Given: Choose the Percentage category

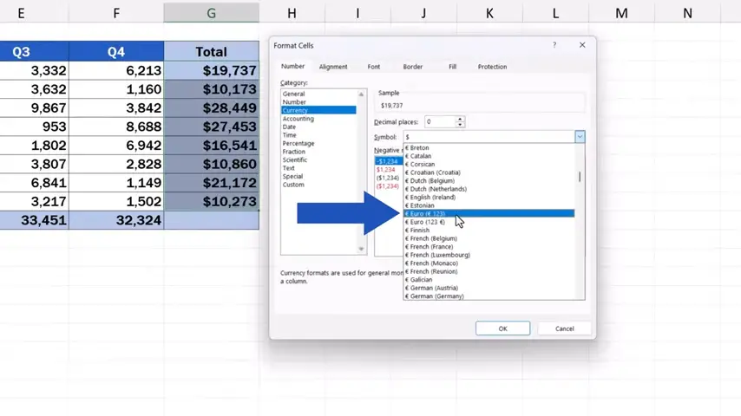Looking at the screenshot, I should [x=298, y=144].
